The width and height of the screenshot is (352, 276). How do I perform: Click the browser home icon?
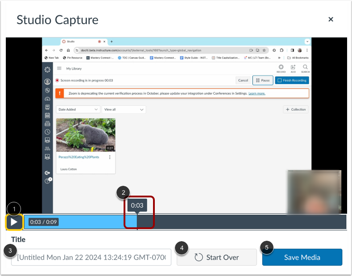point(68,50)
